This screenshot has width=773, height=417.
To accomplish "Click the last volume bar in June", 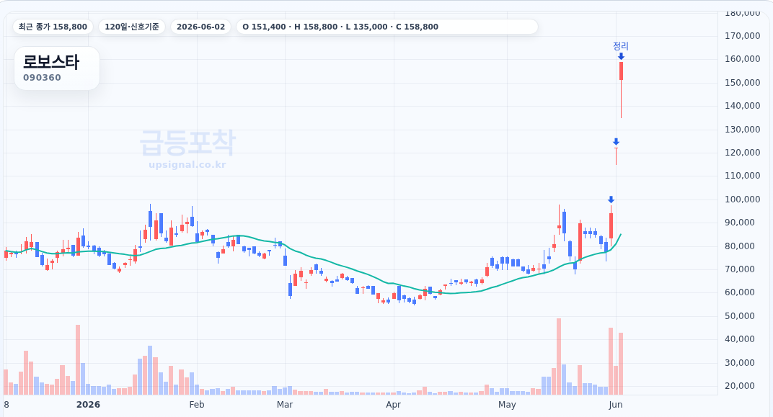I will click(621, 364).
